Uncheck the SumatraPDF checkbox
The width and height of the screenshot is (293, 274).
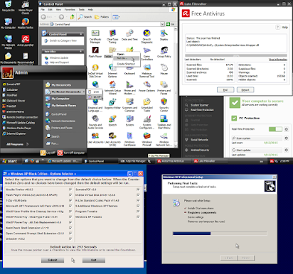138,190
